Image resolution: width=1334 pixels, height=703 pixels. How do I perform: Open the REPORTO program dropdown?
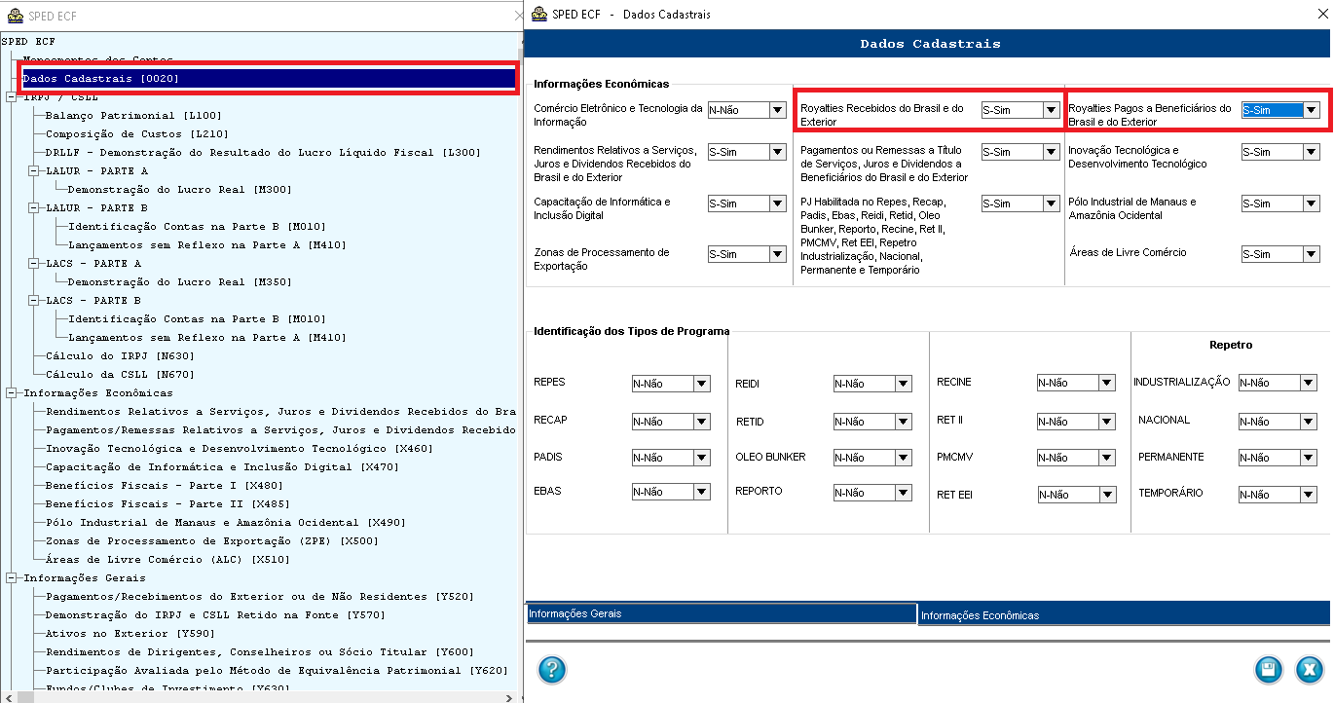click(x=904, y=494)
